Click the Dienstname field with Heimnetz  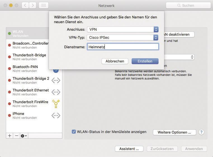pyautogui.click(x=123, y=47)
